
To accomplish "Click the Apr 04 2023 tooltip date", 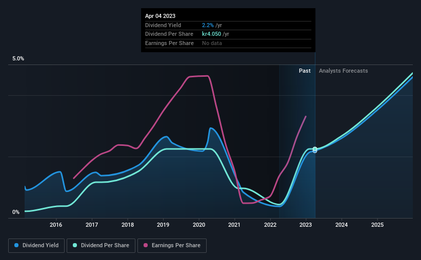I will click(x=161, y=16).
